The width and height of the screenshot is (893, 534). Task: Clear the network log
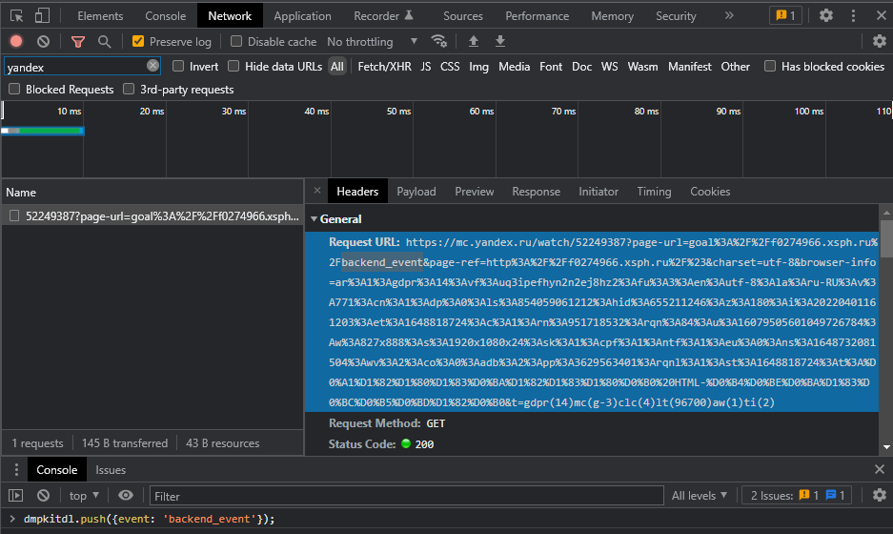[x=43, y=41]
